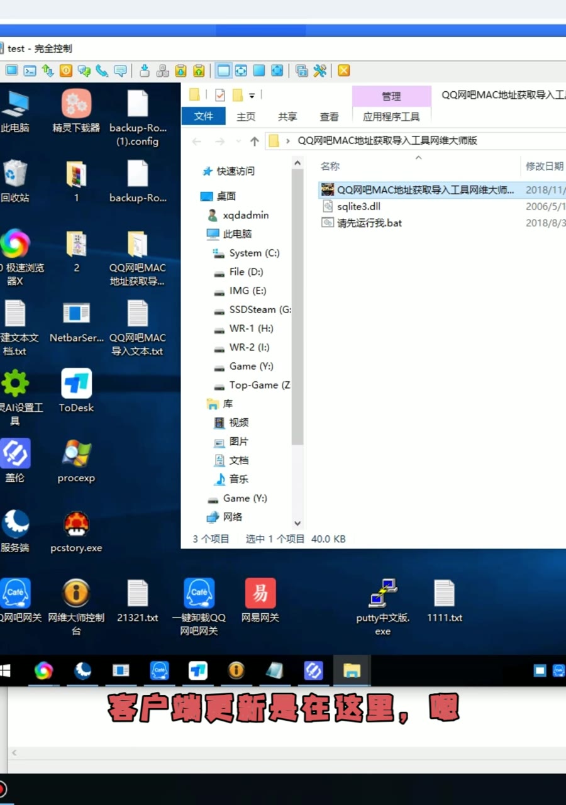566x805 pixels.
Task: Select procexp desktop icon
Action: point(76,461)
